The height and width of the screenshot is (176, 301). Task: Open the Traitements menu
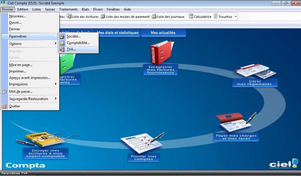pyautogui.click(x=68, y=9)
